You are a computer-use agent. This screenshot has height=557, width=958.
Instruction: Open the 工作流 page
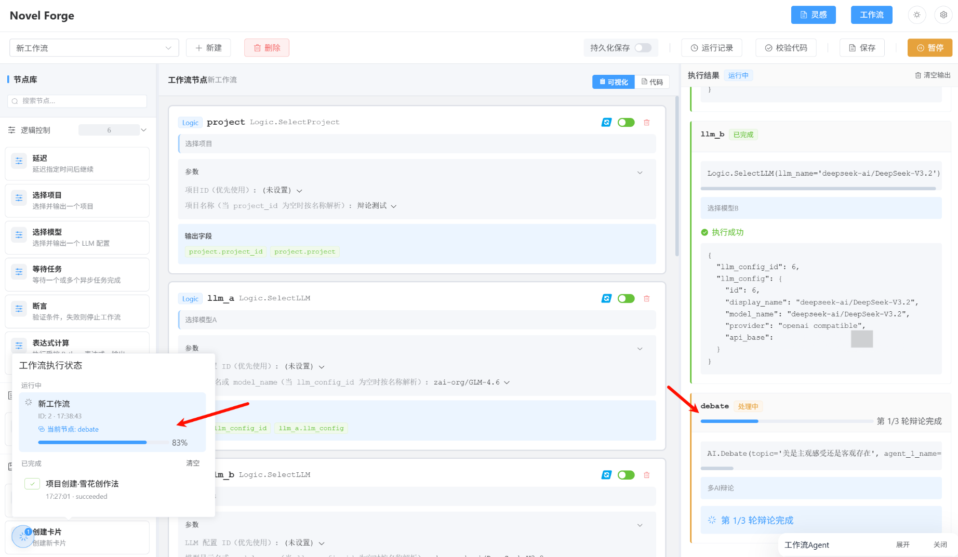(872, 15)
